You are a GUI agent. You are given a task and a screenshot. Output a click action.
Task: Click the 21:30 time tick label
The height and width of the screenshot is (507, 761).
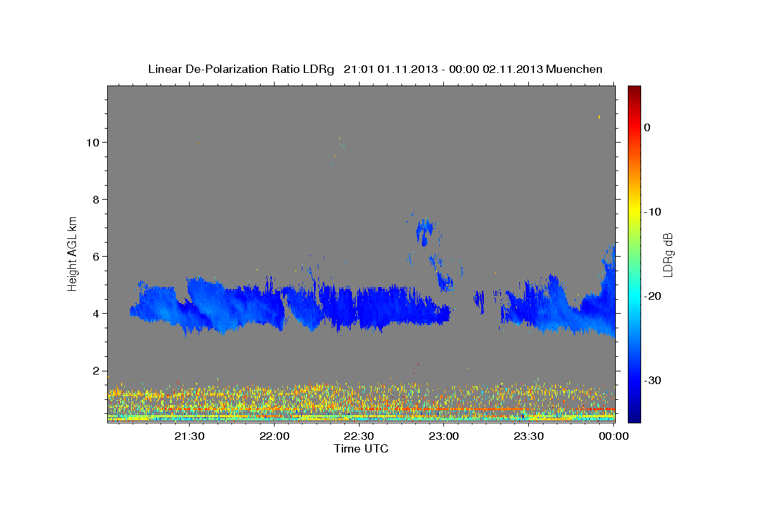tap(190, 436)
